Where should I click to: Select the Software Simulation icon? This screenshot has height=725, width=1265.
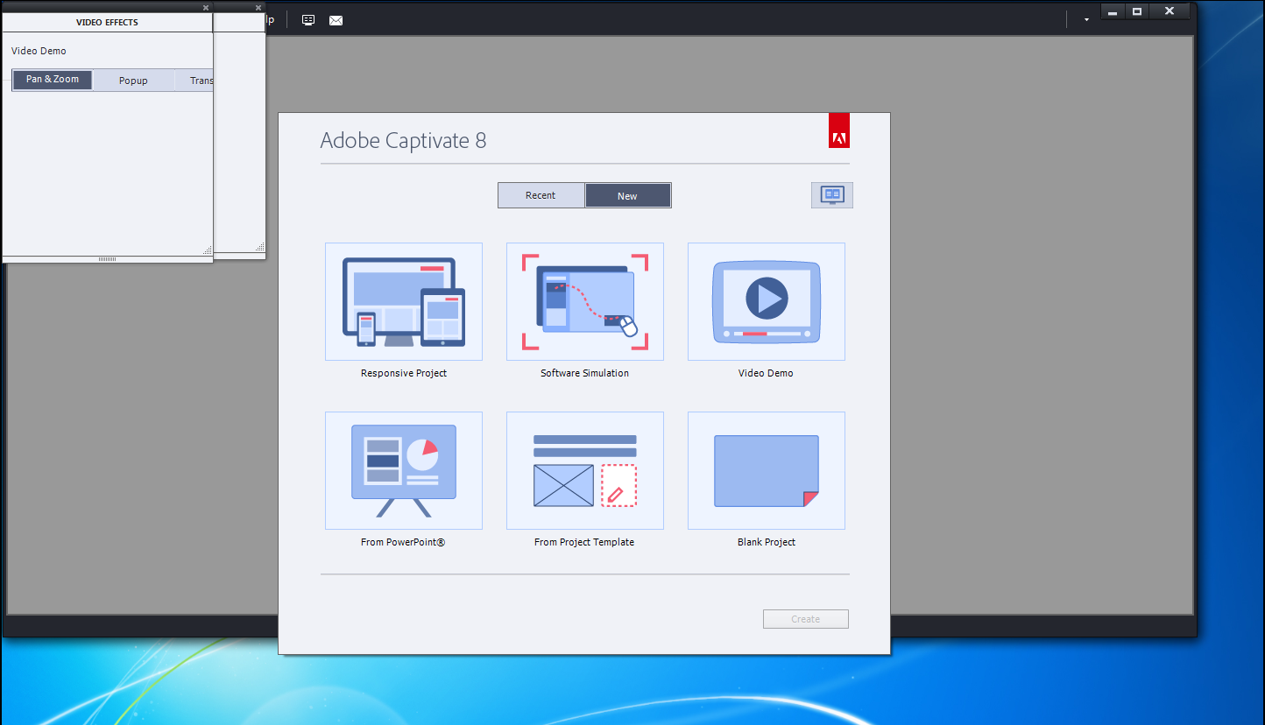pos(584,301)
